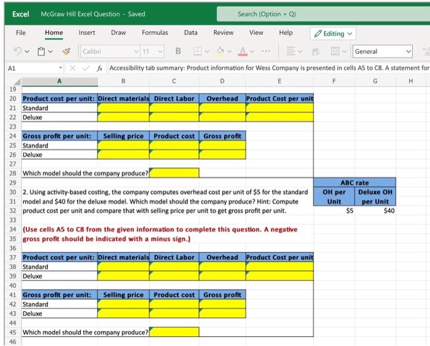
Task: Click the Undo icon
Action: [x=18, y=51]
